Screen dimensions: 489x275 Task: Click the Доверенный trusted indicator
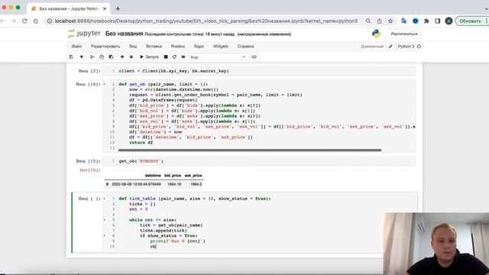(x=372, y=47)
